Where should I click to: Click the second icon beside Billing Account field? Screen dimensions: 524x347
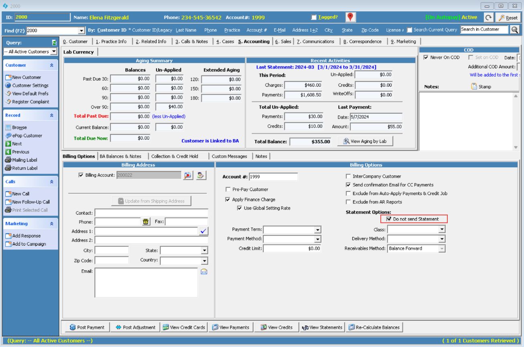coord(201,175)
